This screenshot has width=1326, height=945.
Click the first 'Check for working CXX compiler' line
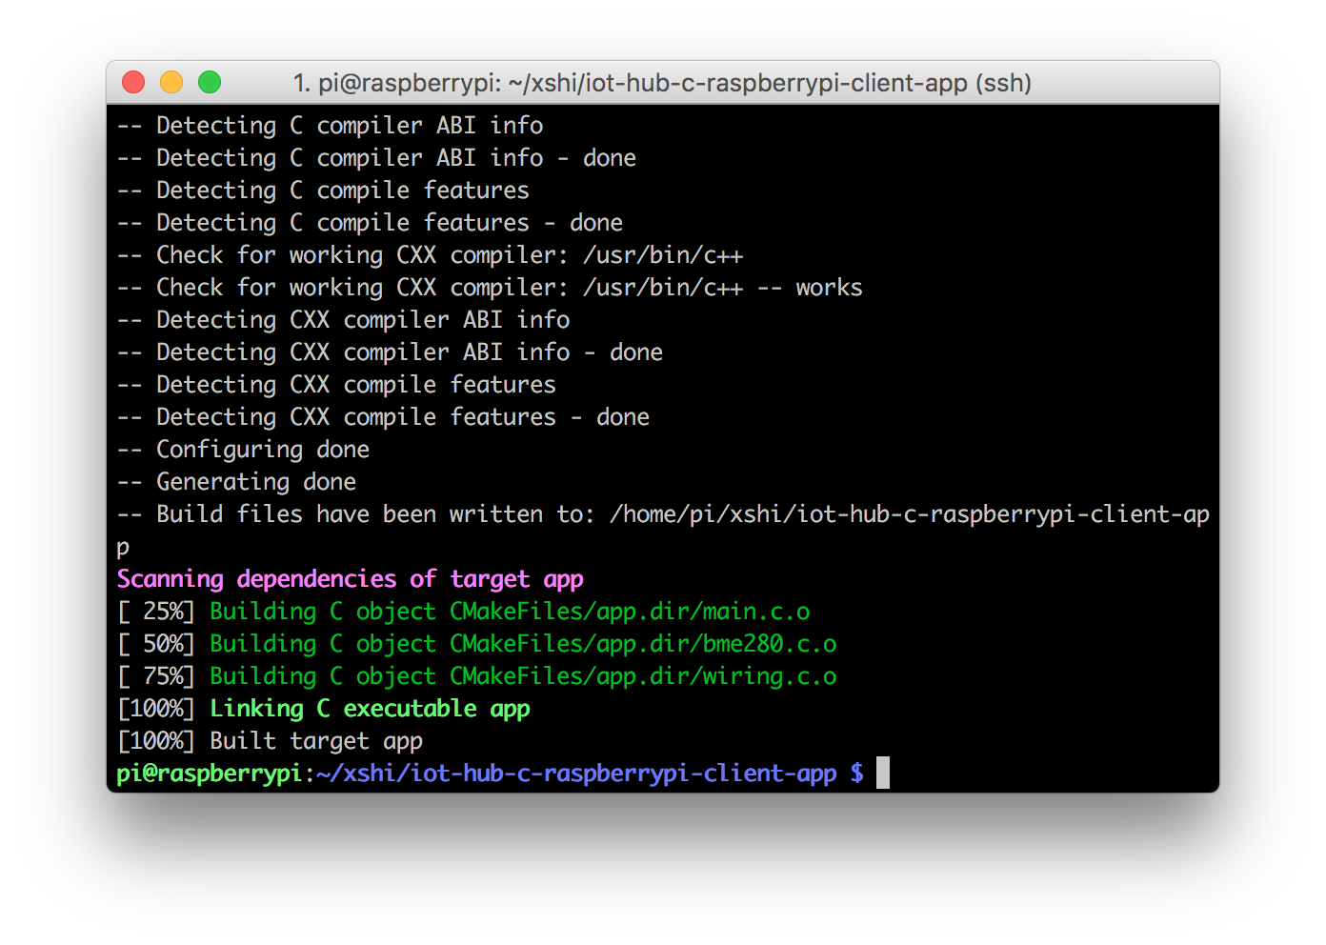(x=430, y=255)
